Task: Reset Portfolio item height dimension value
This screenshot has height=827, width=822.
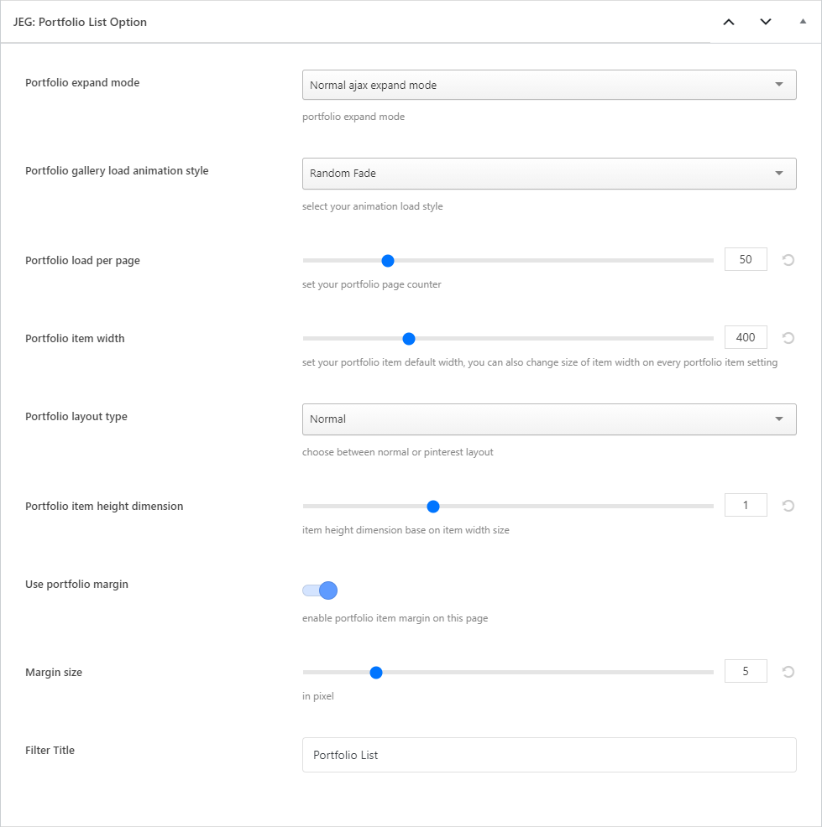Action: [x=788, y=506]
